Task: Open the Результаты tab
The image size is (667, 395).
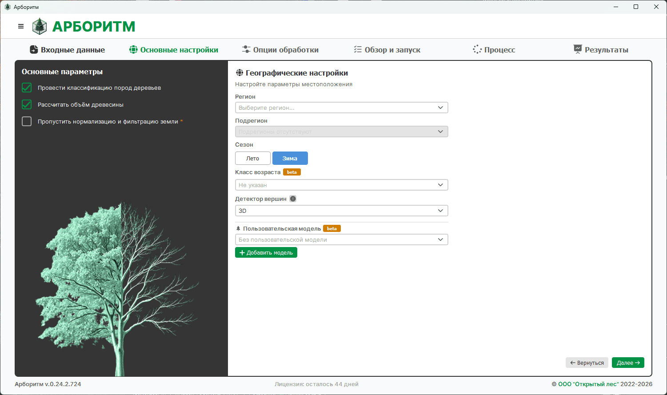Action: pos(601,50)
